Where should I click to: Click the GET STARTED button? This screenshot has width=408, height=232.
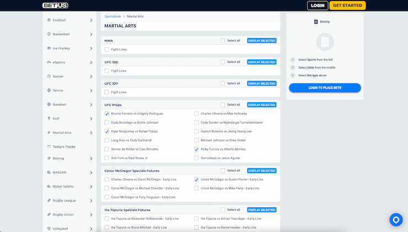coord(347,5)
